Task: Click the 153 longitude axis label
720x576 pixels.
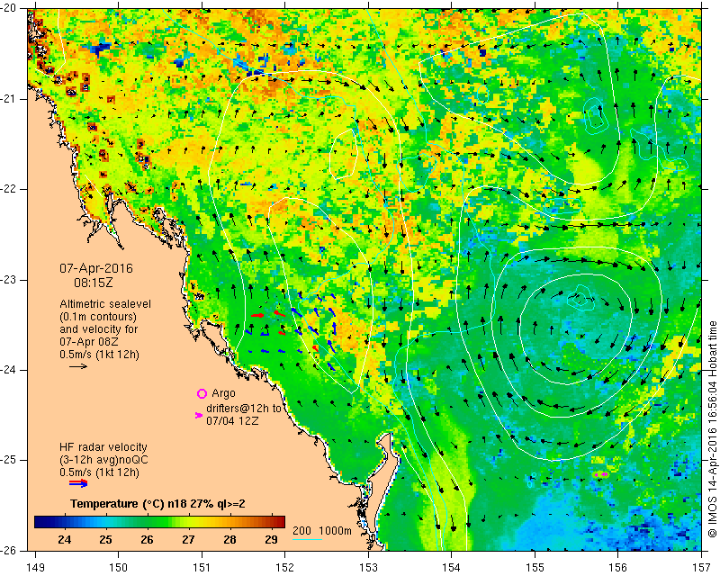Action: [368, 567]
